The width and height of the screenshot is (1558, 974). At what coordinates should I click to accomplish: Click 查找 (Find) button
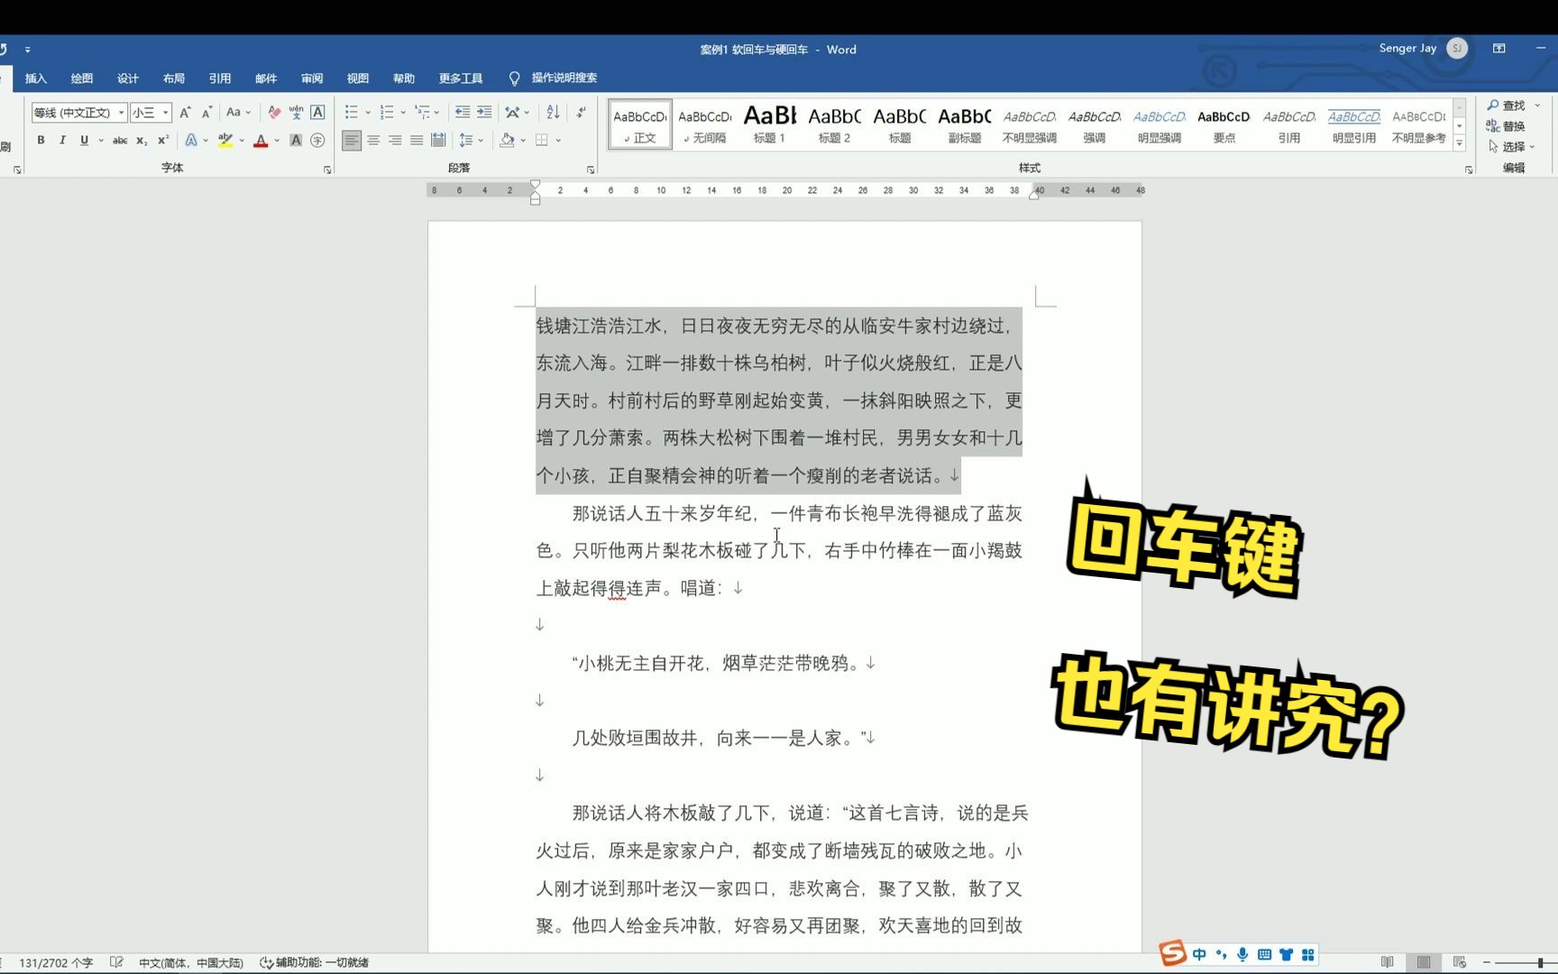point(1507,106)
